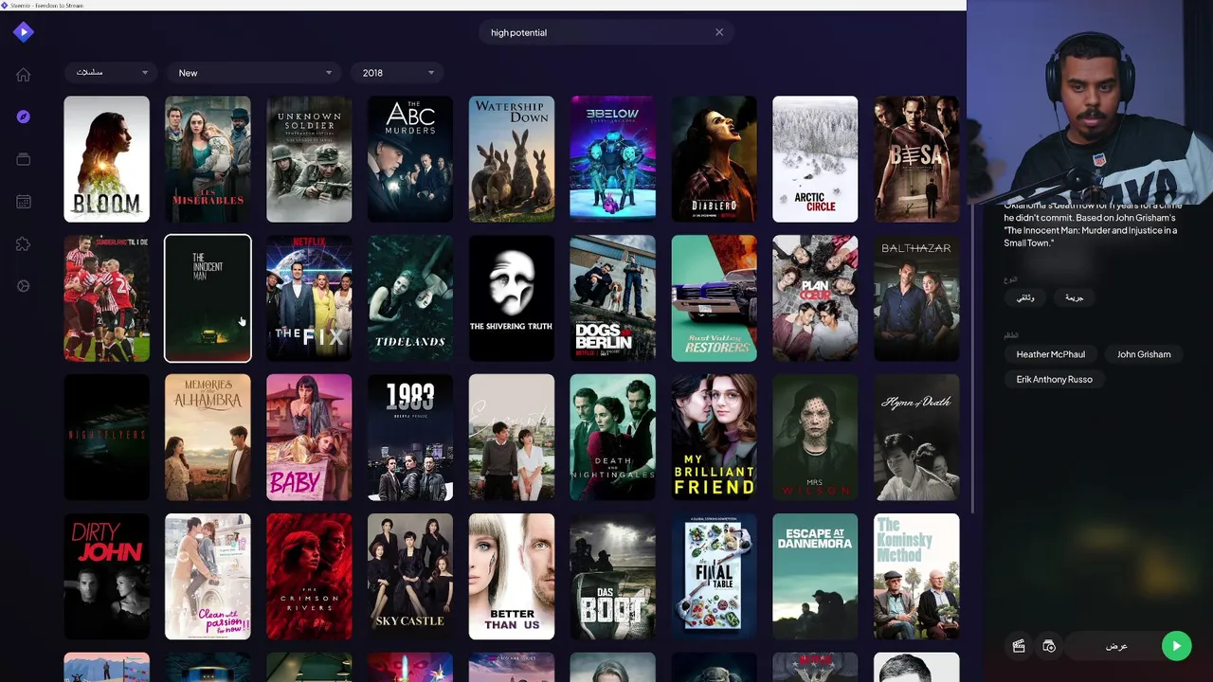Open the Nightflyers poster
The height and width of the screenshot is (682, 1213).
(106, 438)
